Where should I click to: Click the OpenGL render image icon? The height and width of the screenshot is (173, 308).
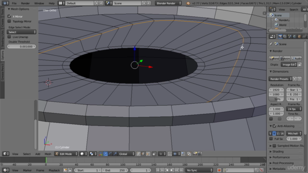coord(195,154)
